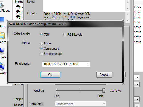Open the Desktop sidebar icon
The width and height of the screenshot is (143, 107).
(x=2, y=20)
